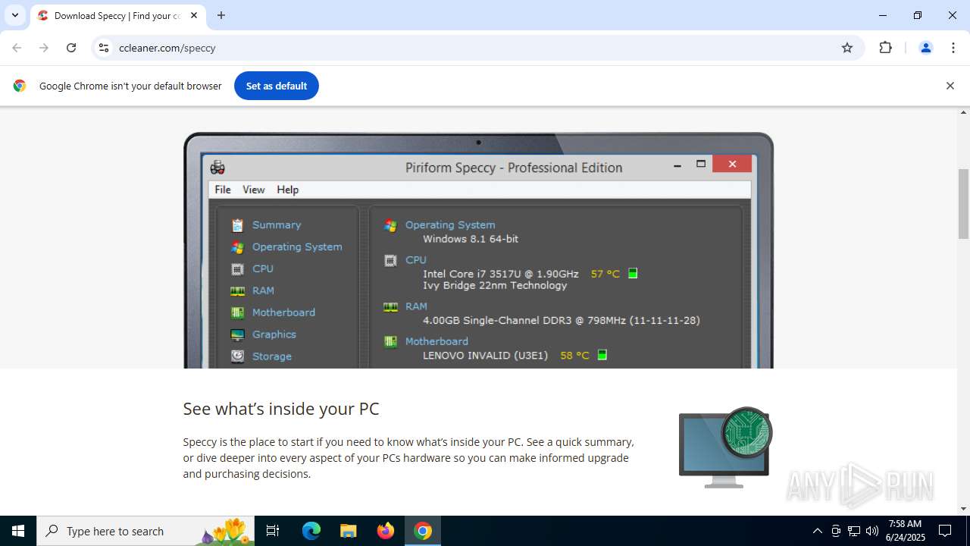970x546 pixels.
Task: Open the Chrome profile avatar
Action: click(x=925, y=48)
